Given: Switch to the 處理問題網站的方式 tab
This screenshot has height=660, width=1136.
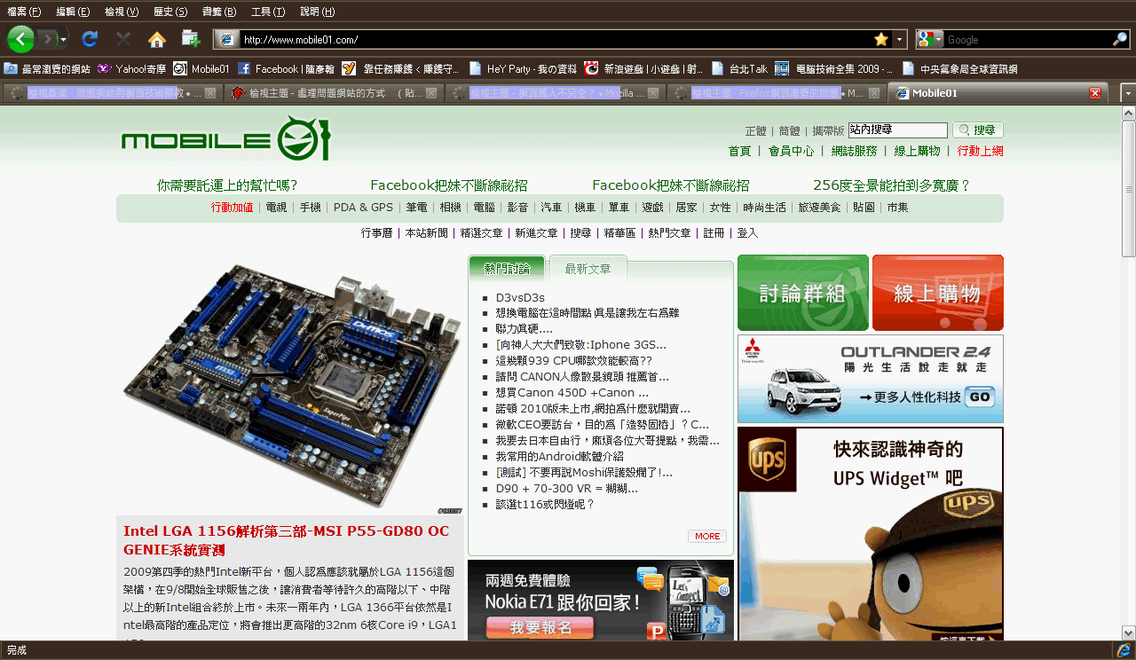Looking at the screenshot, I should tap(333, 93).
